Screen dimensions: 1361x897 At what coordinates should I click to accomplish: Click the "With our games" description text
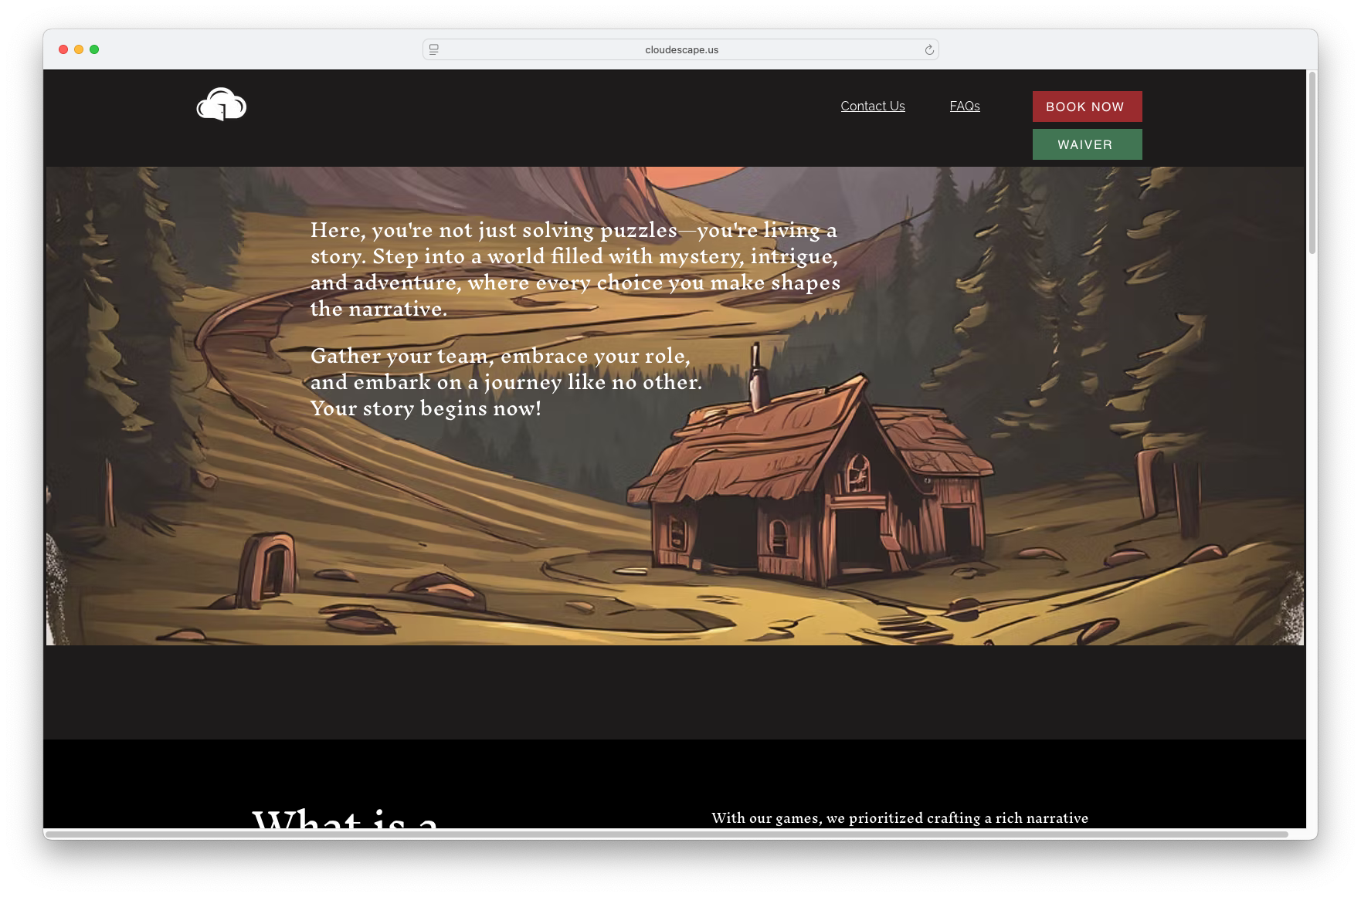(899, 818)
